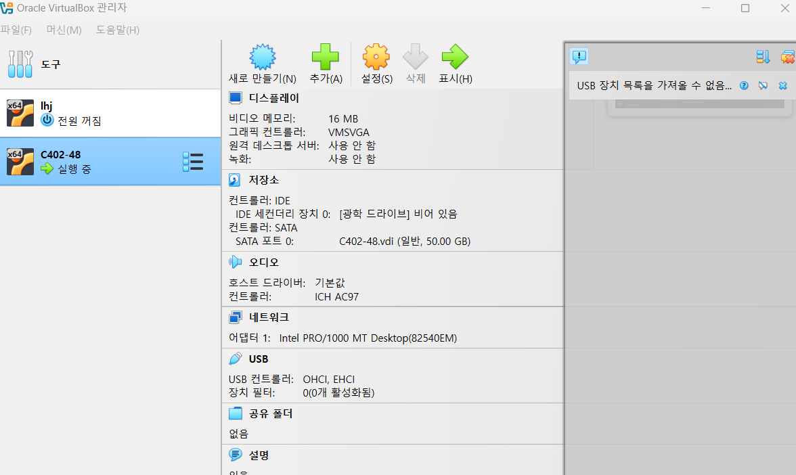Click the 디스플레이 section header link
Image resolution: width=796 pixels, height=475 pixels.
click(x=273, y=98)
